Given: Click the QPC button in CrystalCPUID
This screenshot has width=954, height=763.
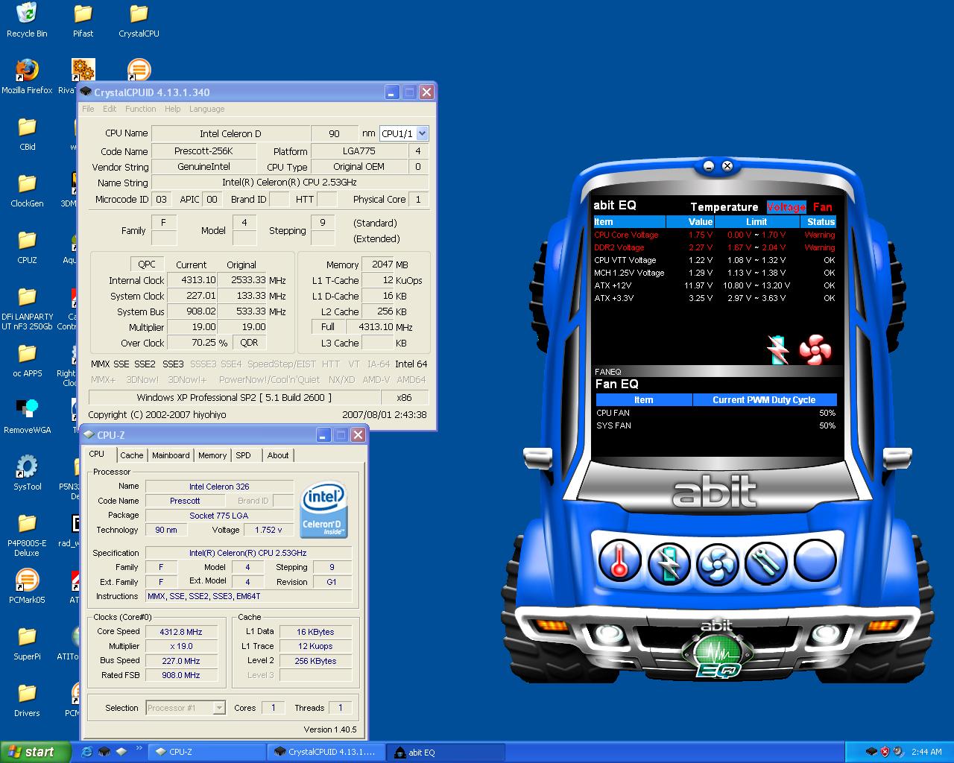Looking at the screenshot, I should tap(147, 264).
